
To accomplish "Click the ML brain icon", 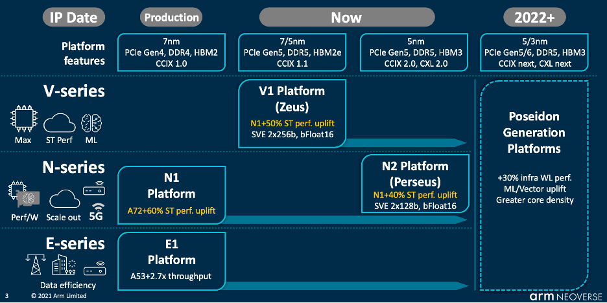I will tap(91, 124).
